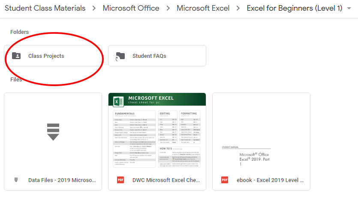Open the dropdown arrow after Excel for Beginners
This screenshot has width=358, height=200.
click(x=349, y=9)
